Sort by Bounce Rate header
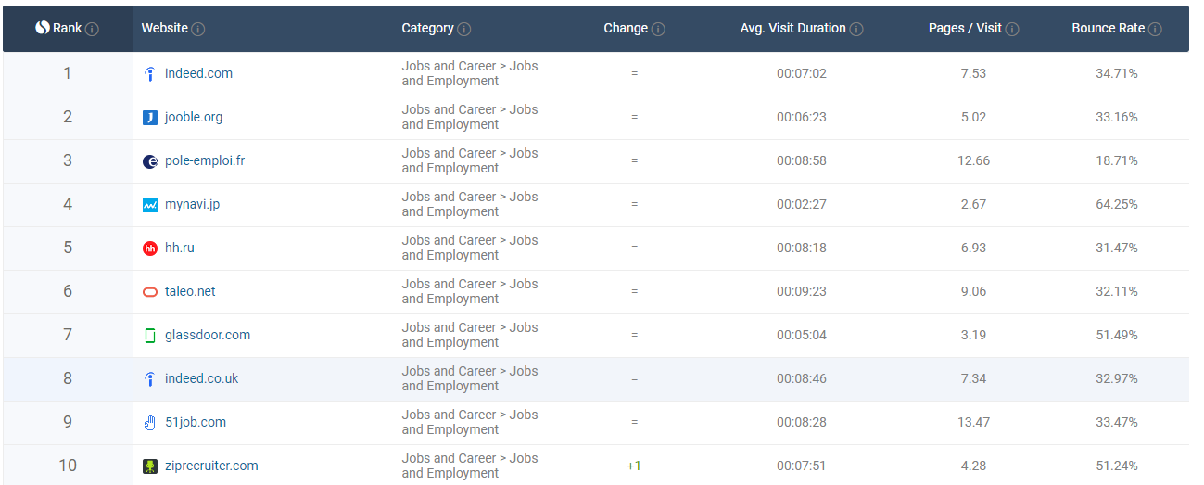1204x485 pixels. [1109, 28]
